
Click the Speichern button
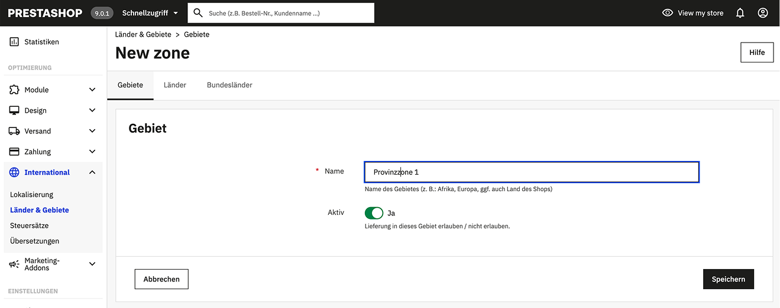click(729, 279)
